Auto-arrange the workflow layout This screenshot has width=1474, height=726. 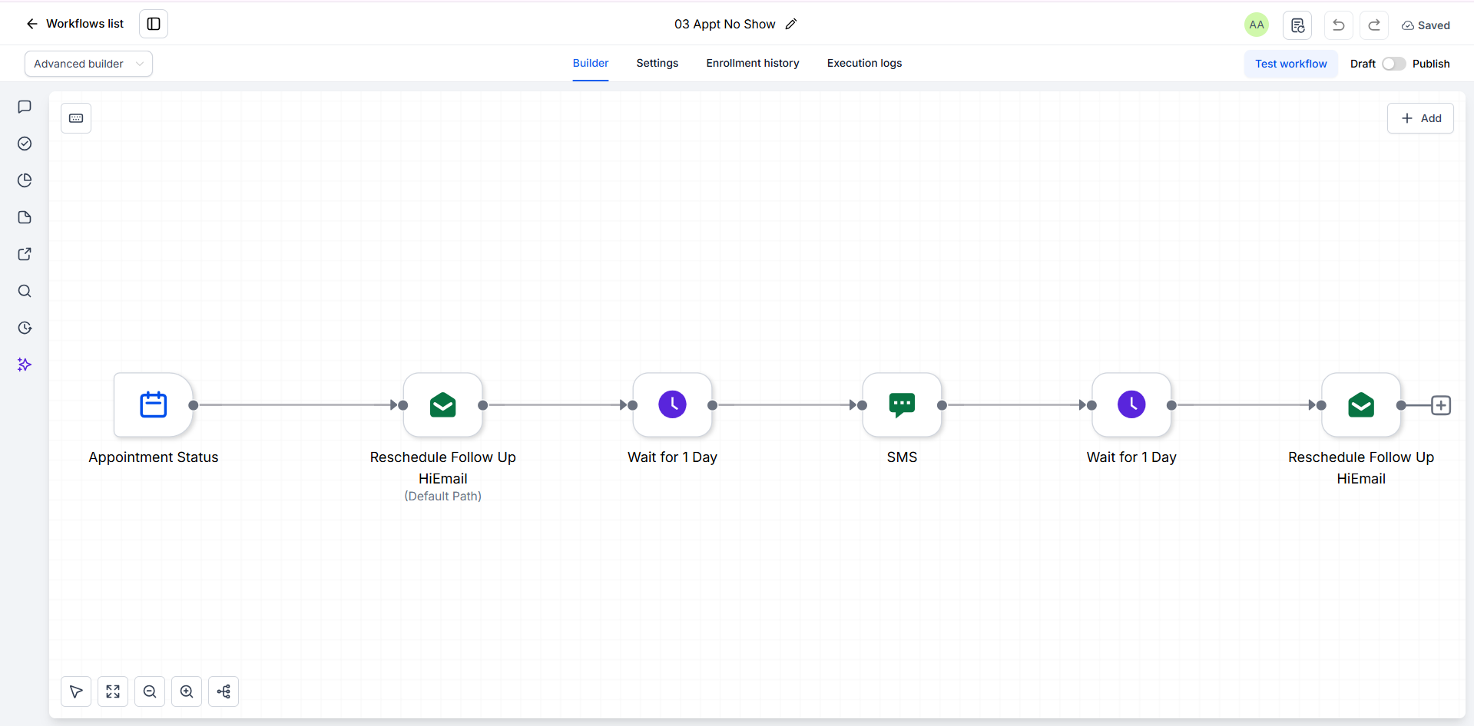[x=224, y=691]
